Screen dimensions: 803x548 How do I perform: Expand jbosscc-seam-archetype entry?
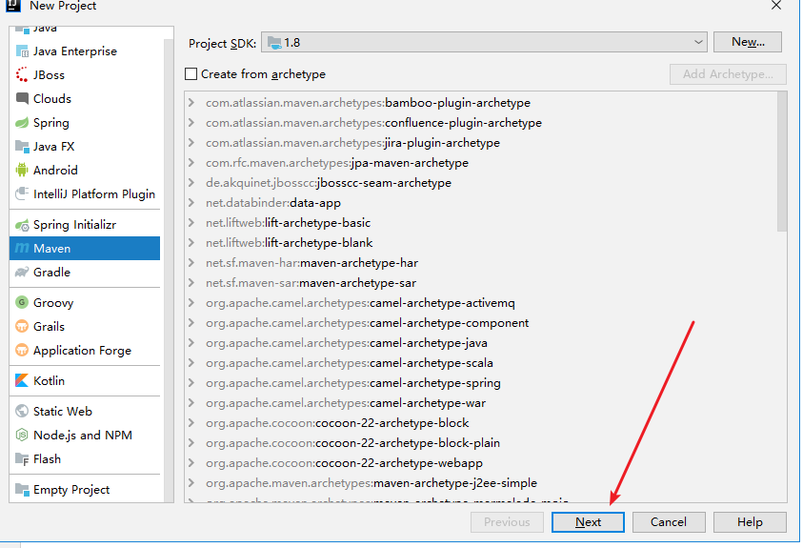(191, 182)
